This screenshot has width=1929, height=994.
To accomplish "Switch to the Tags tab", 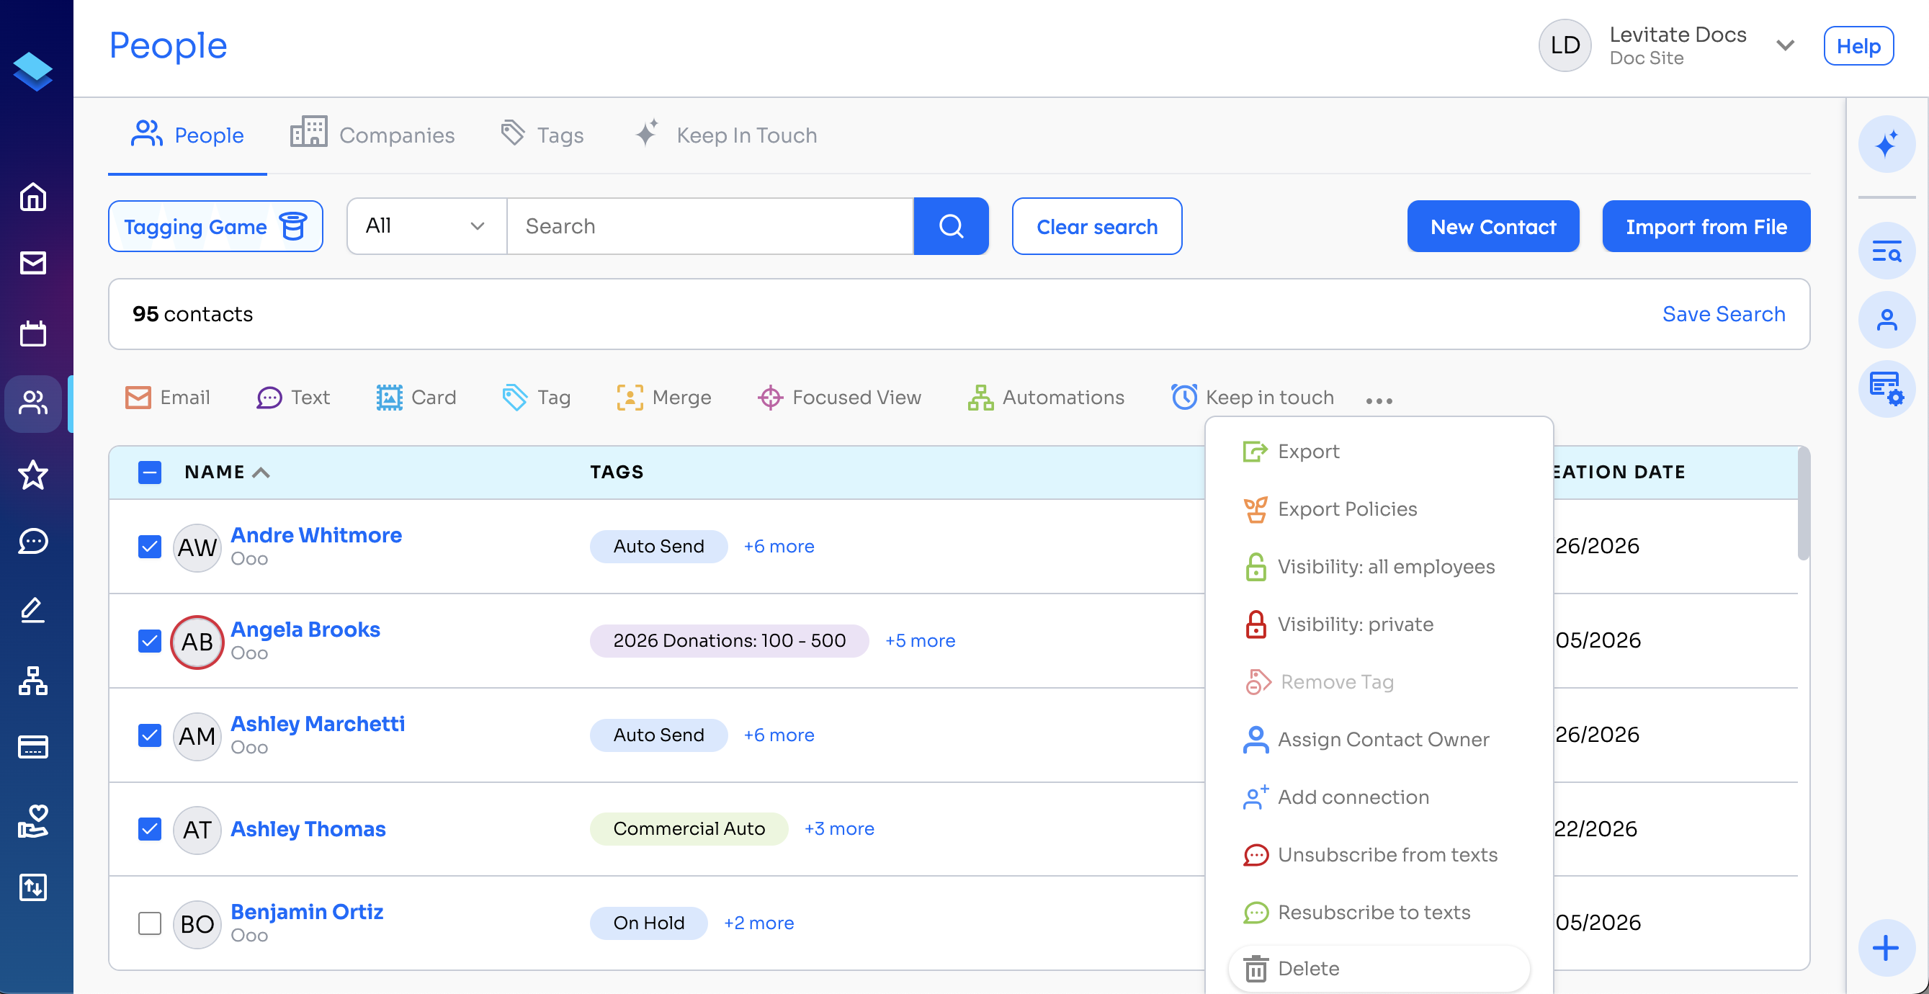I will [542, 135].
